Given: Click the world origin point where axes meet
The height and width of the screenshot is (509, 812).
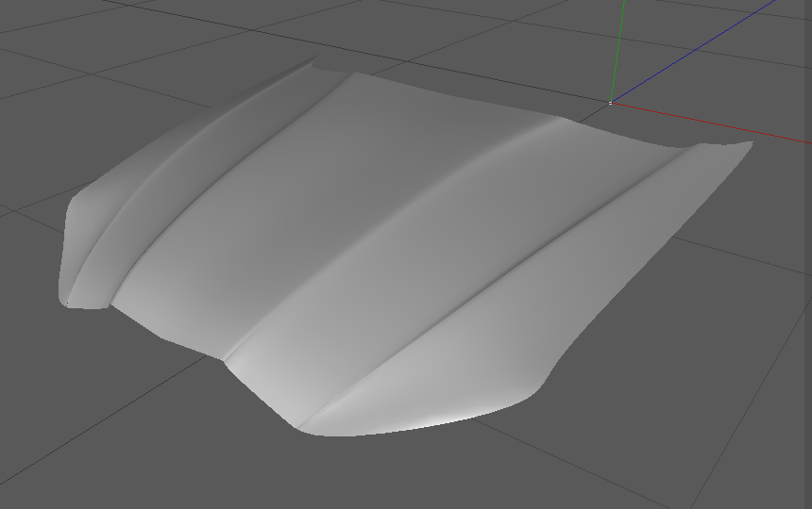Looking at the screenshot, I should click(x=610, y=104).
